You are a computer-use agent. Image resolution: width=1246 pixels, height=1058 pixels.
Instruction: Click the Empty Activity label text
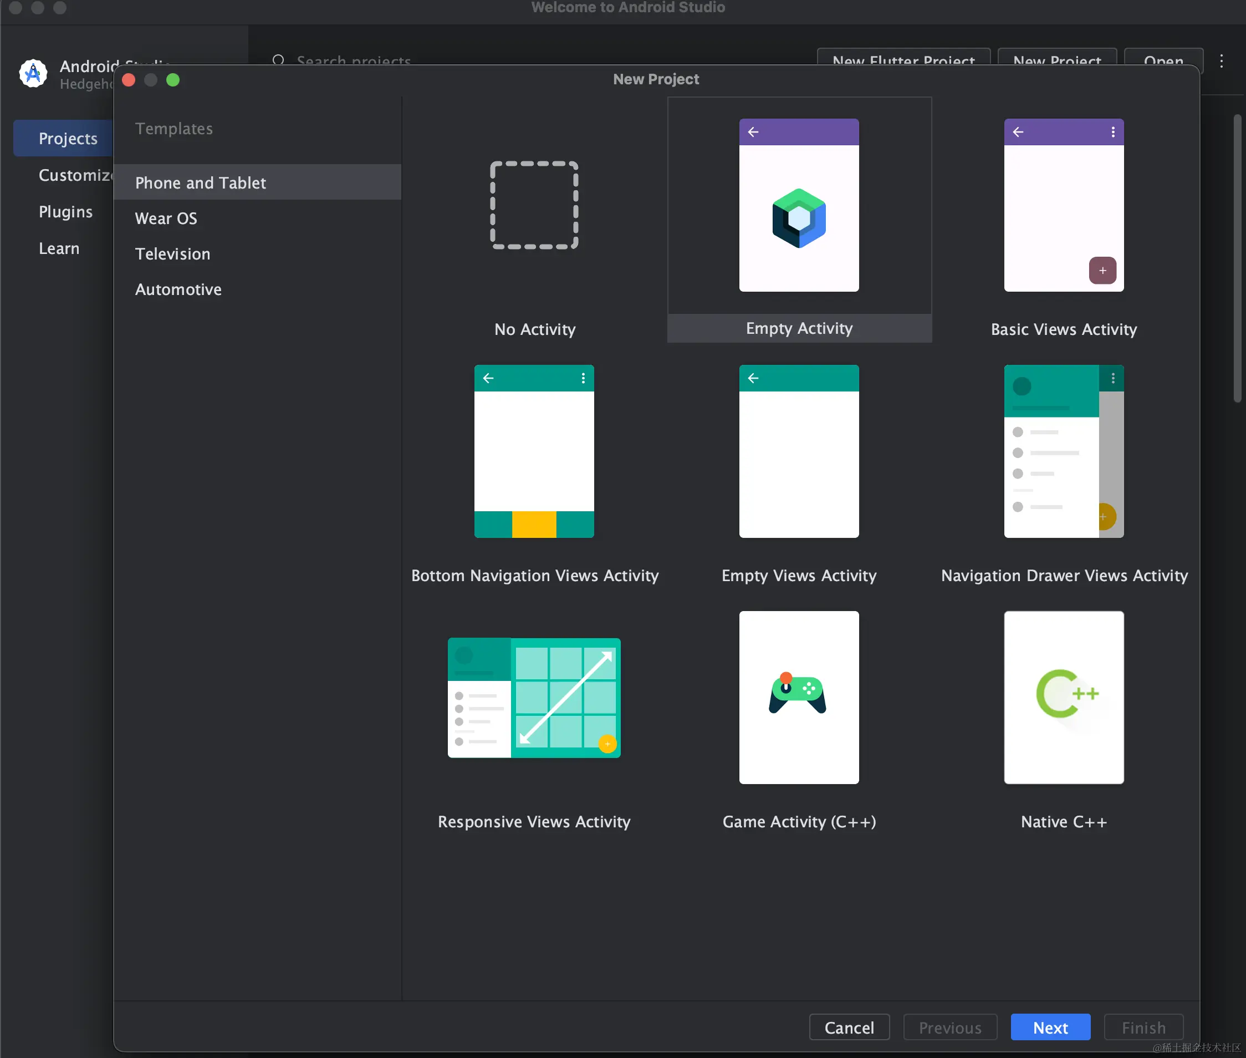pos(799,328)
